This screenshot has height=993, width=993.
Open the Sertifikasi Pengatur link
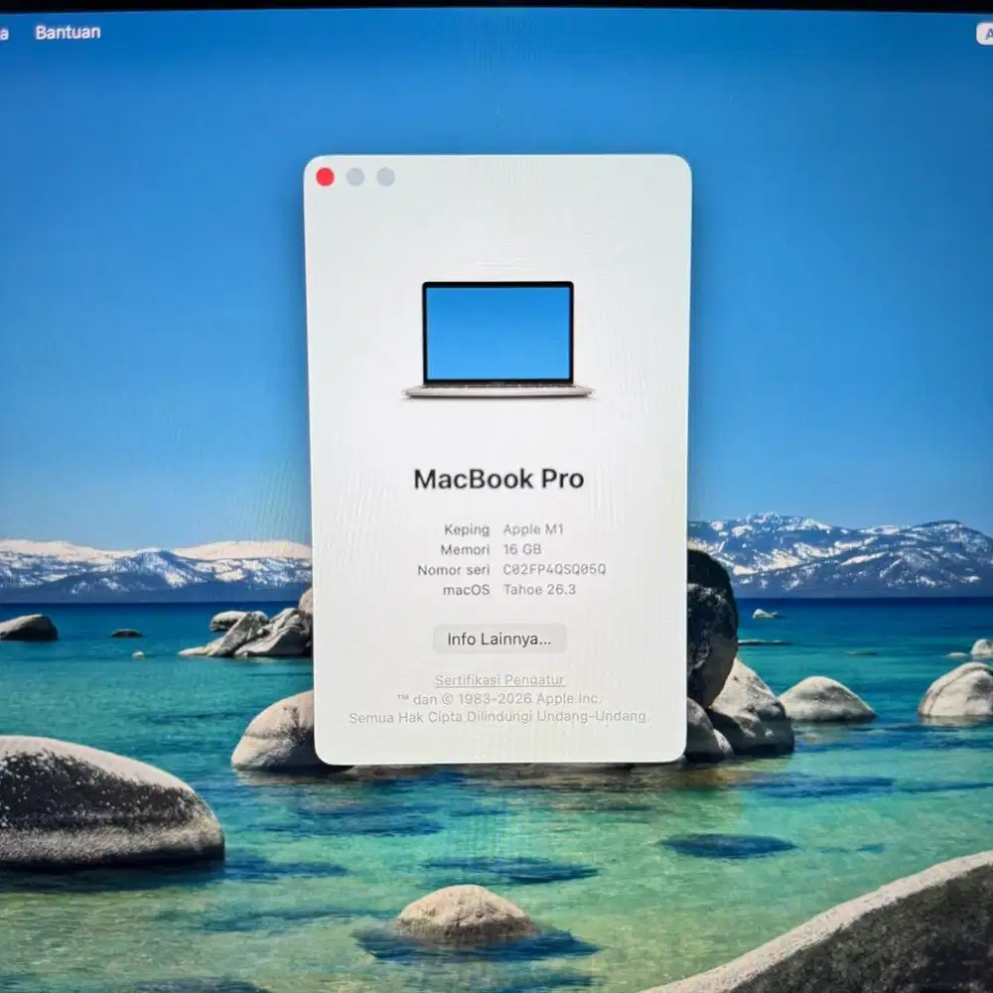click(499, 680)
